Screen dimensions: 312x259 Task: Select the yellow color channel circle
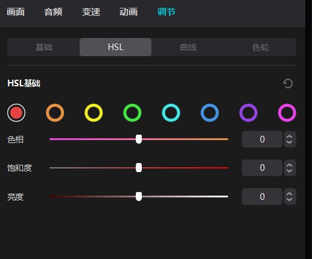[94, 113]
